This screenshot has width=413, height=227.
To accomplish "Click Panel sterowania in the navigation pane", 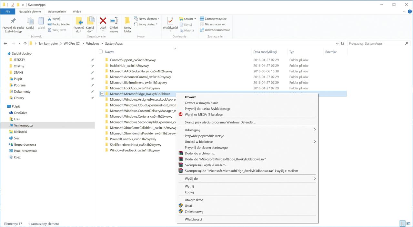I will [x=25, y=151].
